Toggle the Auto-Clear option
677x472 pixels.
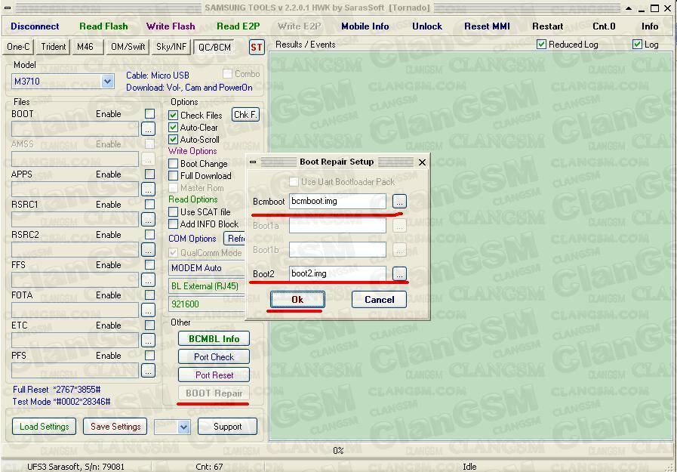[173, 128]
